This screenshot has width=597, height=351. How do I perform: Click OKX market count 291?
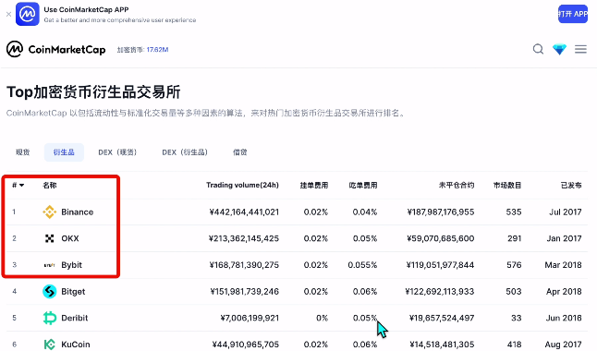tap(515, 238)
